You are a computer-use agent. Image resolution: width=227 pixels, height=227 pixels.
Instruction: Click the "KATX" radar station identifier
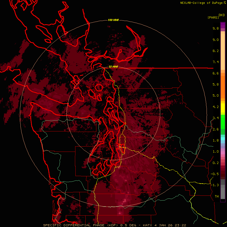[147, 225]
